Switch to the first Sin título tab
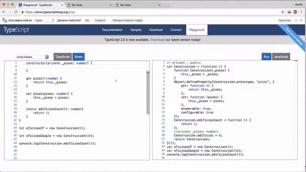The image size is (306, 172). coord(89,5)
